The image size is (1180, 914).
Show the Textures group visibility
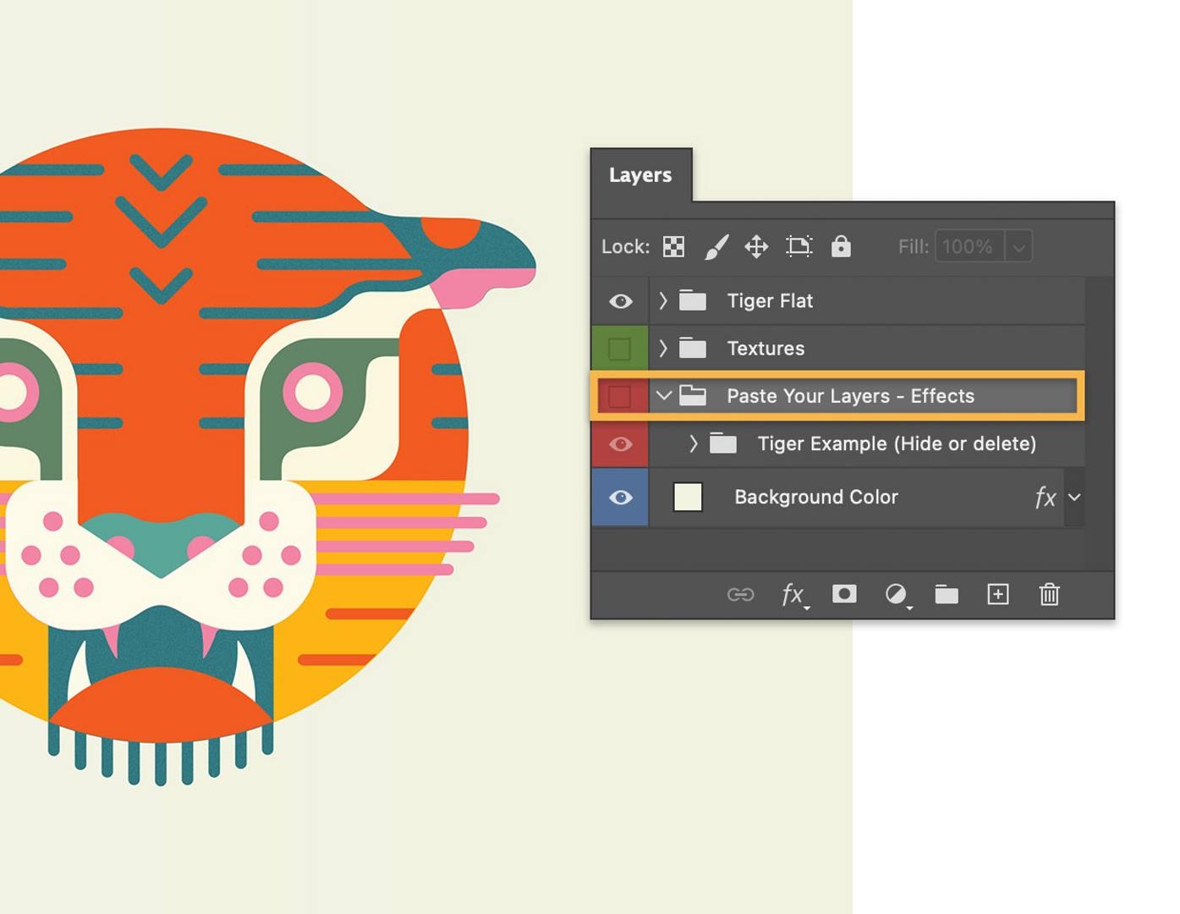pos(620,348)
